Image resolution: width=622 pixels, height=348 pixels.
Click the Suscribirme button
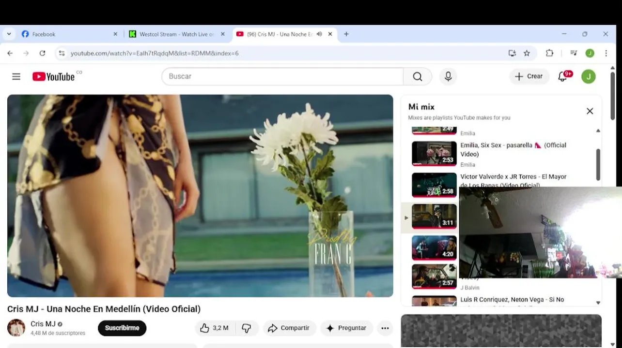coord(122,328)
